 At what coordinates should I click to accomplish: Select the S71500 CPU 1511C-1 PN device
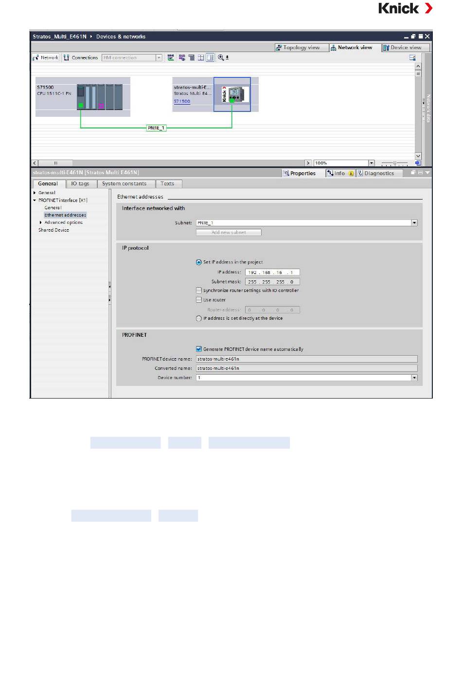coord(83,97)
